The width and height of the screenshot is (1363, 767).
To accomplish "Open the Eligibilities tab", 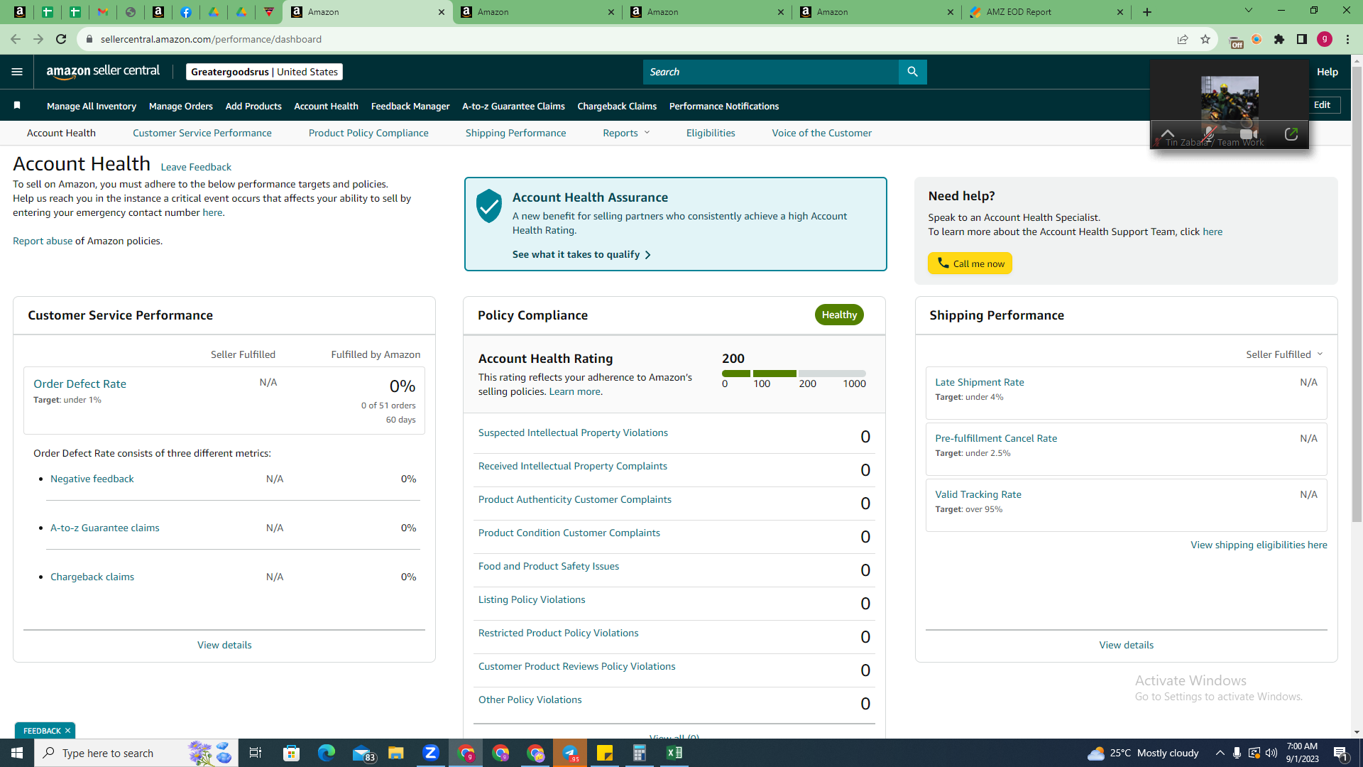I will pyautogui.click(x=711, y=133).
